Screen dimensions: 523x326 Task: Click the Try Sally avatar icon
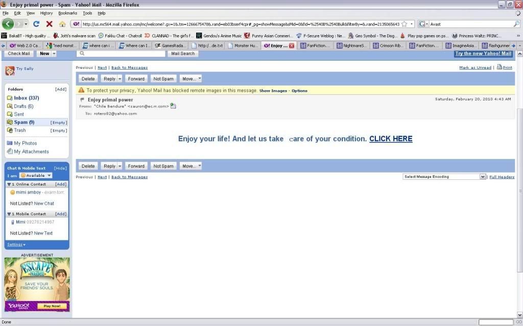(10, 70)
